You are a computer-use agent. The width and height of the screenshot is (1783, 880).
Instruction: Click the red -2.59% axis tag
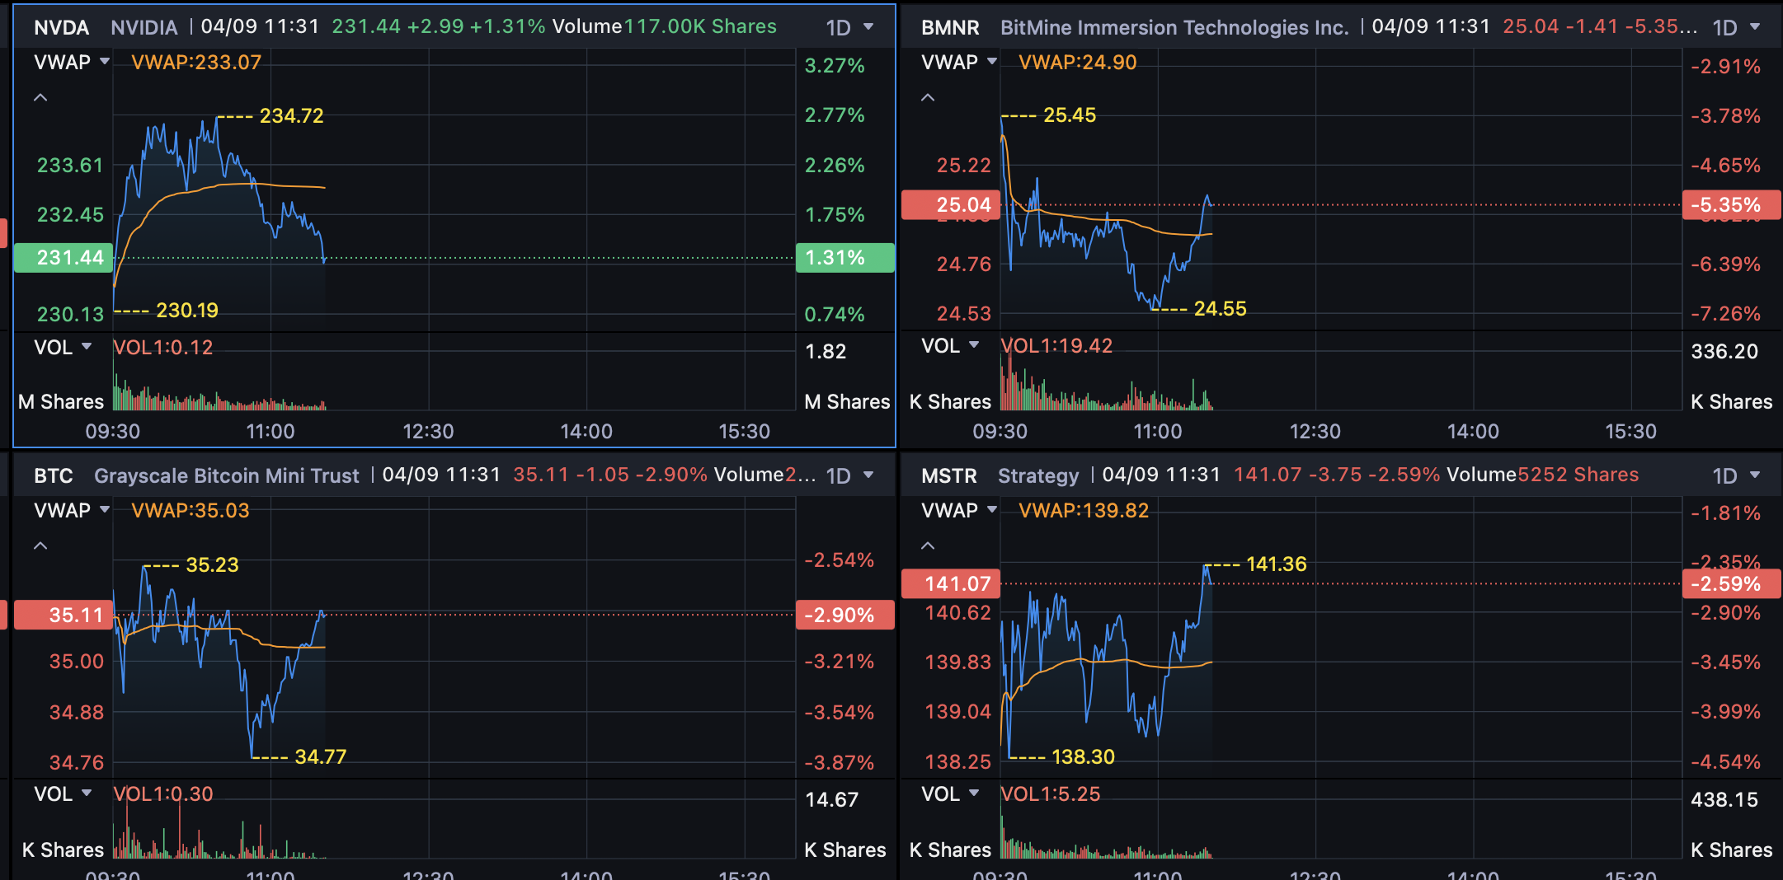pos(1732,584)
